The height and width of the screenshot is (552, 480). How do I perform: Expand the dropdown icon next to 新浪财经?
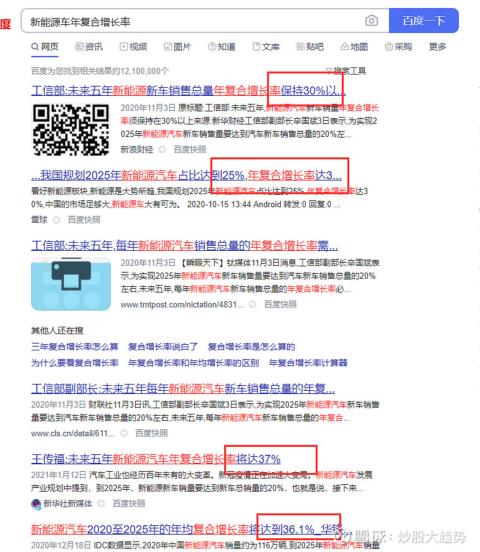162,149
